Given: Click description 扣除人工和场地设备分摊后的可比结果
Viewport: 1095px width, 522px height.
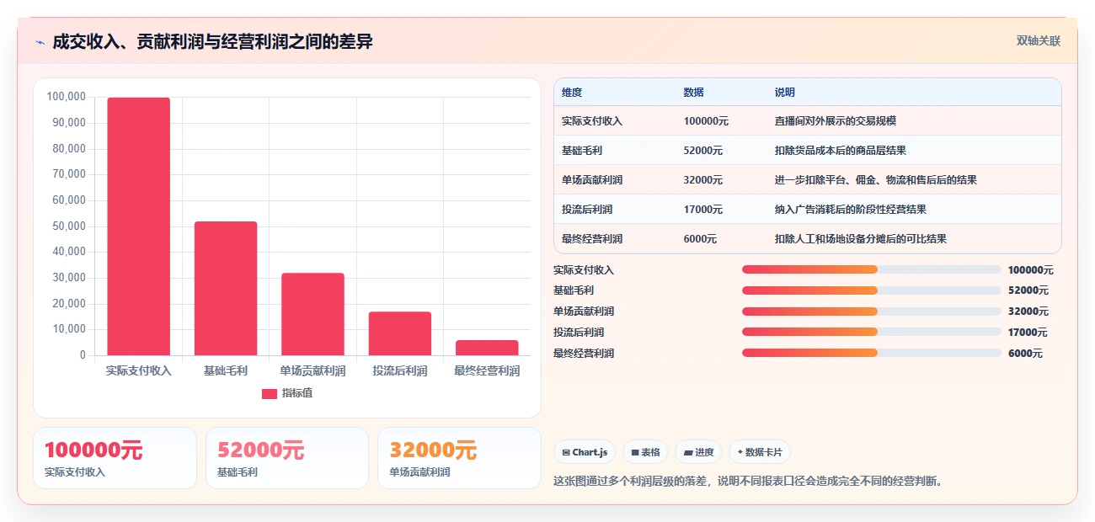Looking at the screenshot, I should pos(861,239).
